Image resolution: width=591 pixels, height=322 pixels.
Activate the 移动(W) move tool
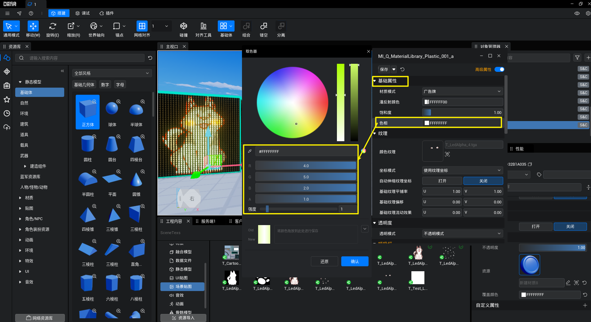point(33,26)
